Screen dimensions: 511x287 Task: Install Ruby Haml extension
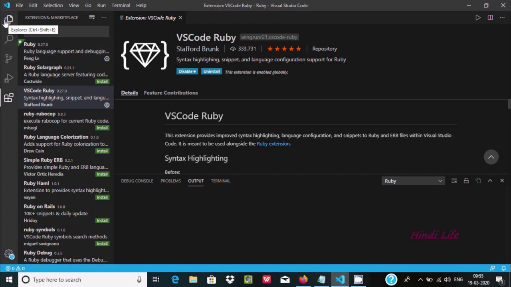point(102,197)
